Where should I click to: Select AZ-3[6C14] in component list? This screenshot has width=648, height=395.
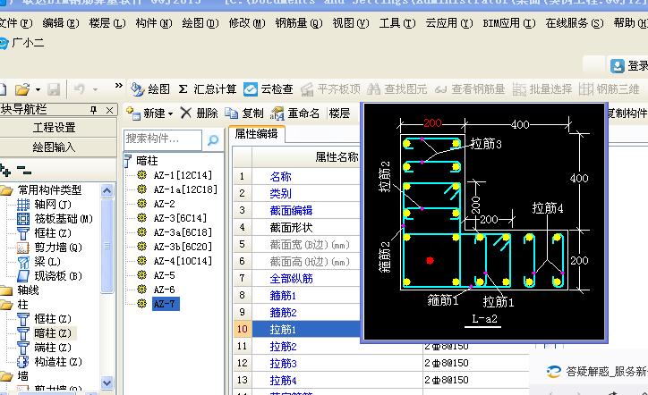[x=180, y=218]
